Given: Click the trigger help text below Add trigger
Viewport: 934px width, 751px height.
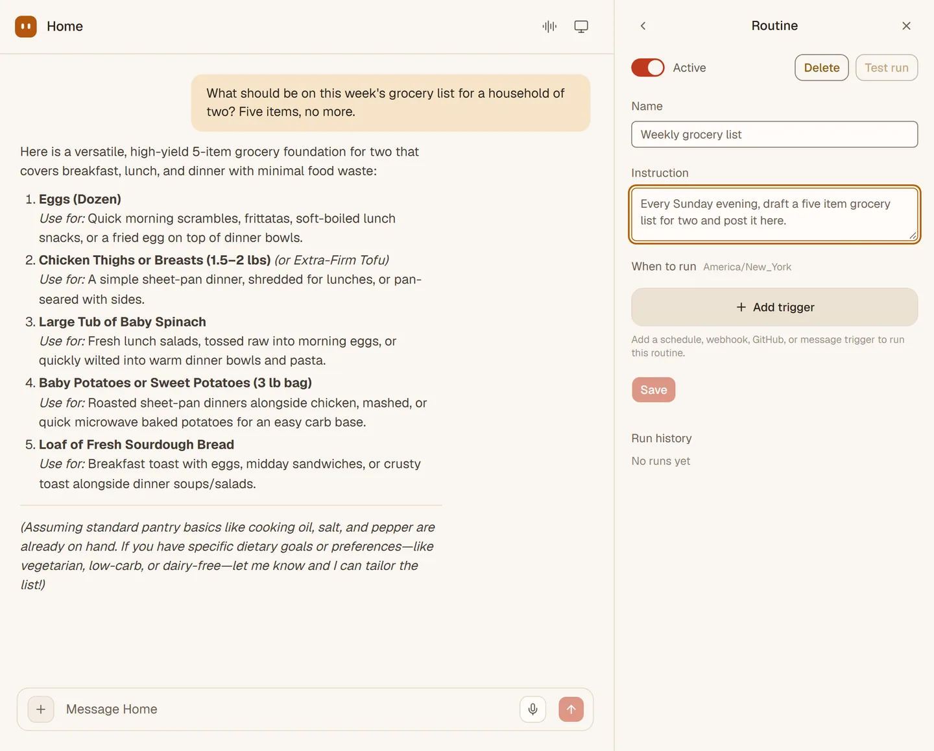Looking at the screenshot, I should tap(768, 346).
